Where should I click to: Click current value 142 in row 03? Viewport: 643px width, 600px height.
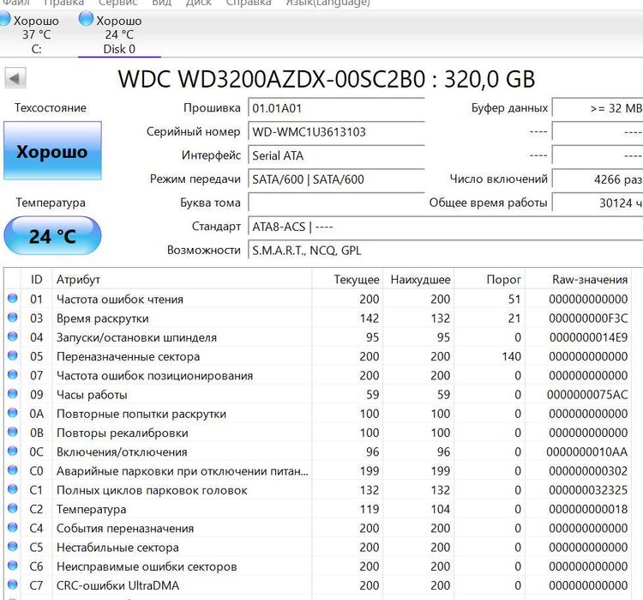click(370, 318)
